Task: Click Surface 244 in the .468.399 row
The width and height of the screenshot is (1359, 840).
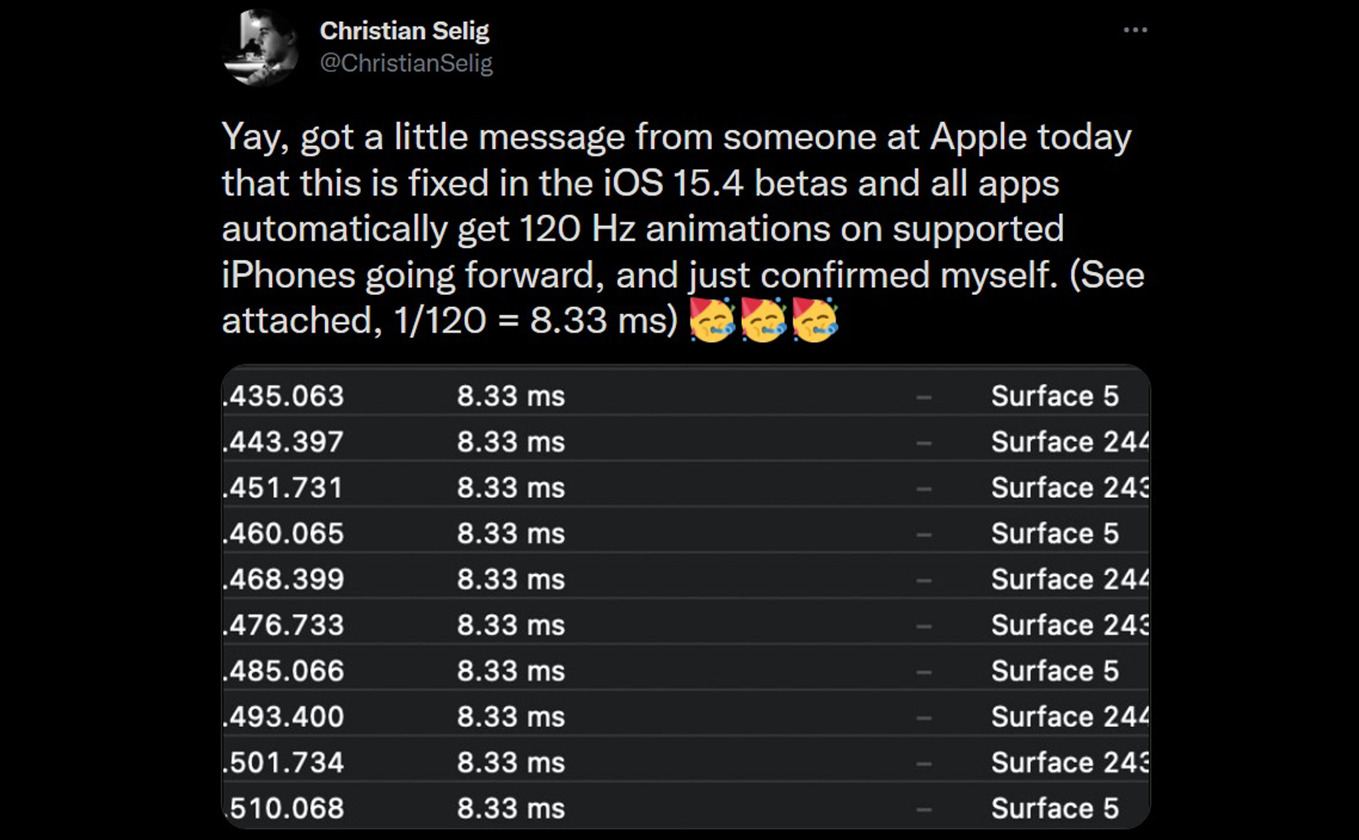Action: pyautogui.click(x=1068, y=579)
